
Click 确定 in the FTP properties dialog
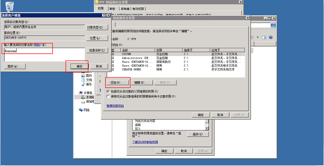[164, 151]
